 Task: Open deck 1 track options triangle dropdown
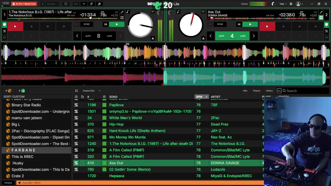153,12
